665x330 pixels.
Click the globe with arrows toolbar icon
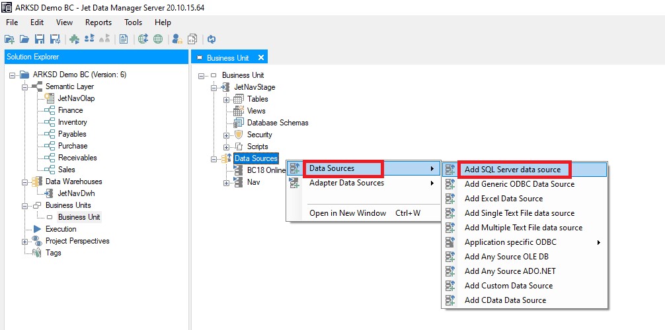point(143,39)
